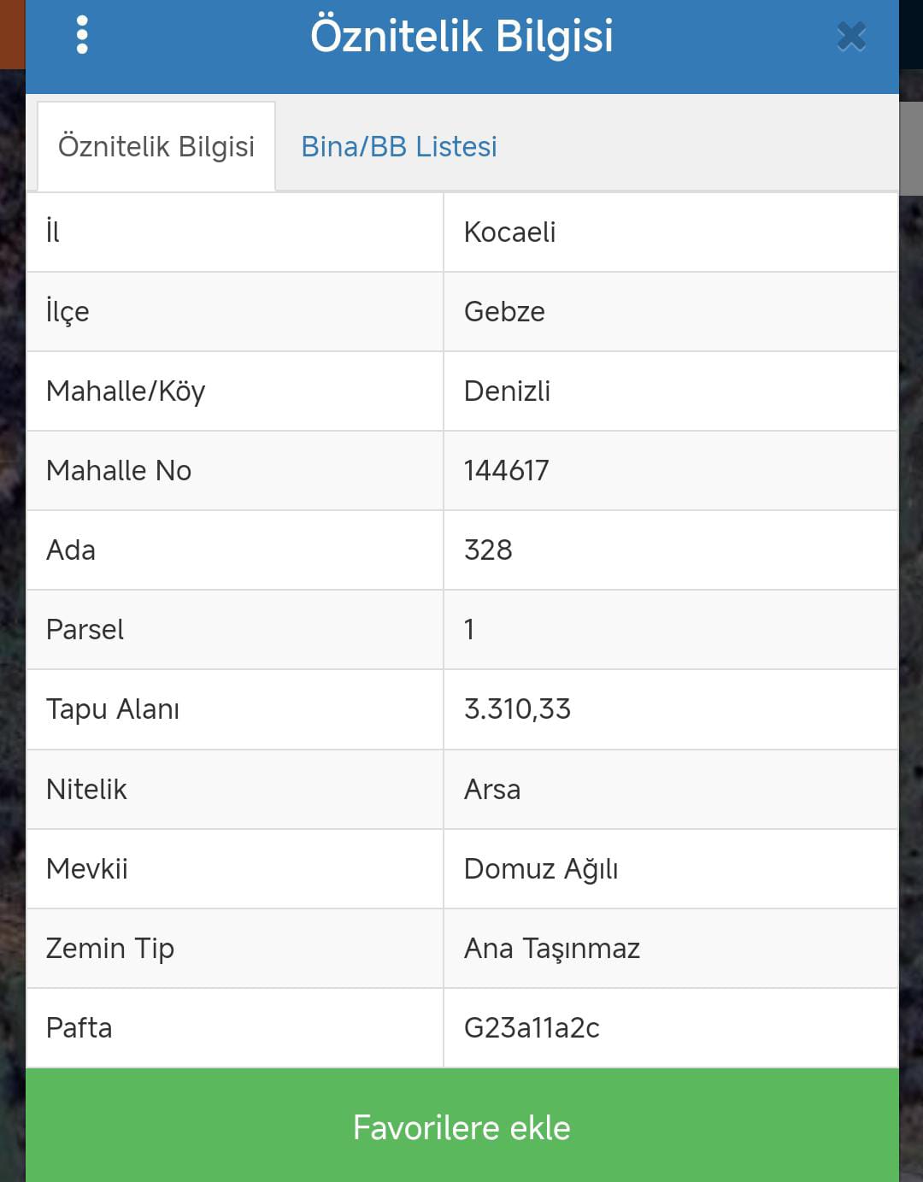
Task: Select the Mevkii value Domuz Ağılı
Action: [x=541, y=868]
